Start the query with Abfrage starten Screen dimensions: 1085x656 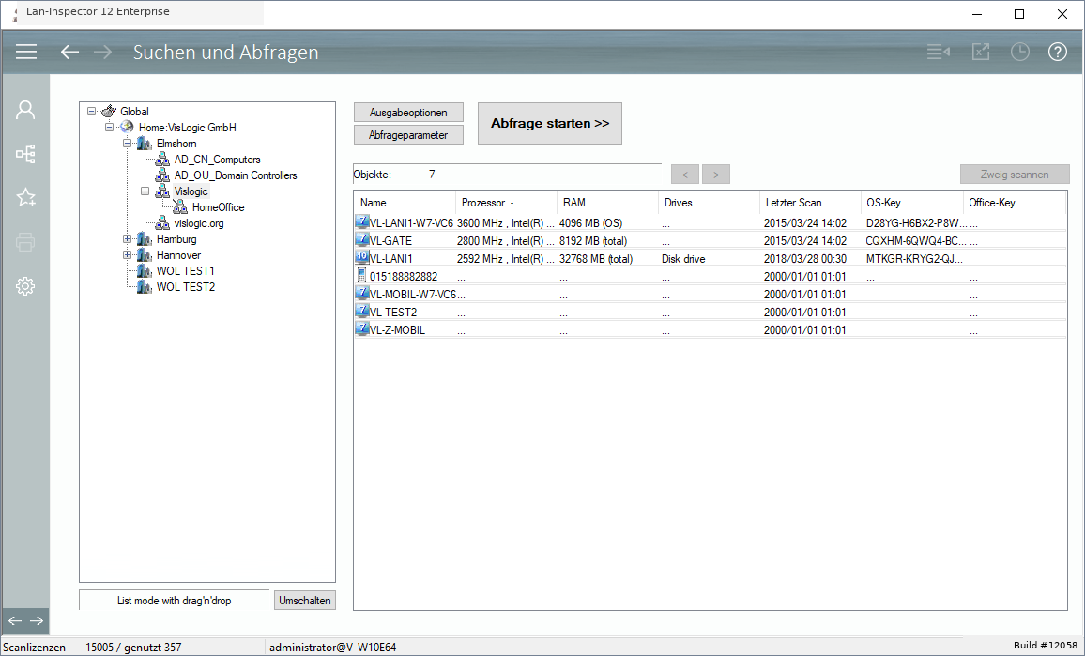pyautogui.click(x=549, y=123)
